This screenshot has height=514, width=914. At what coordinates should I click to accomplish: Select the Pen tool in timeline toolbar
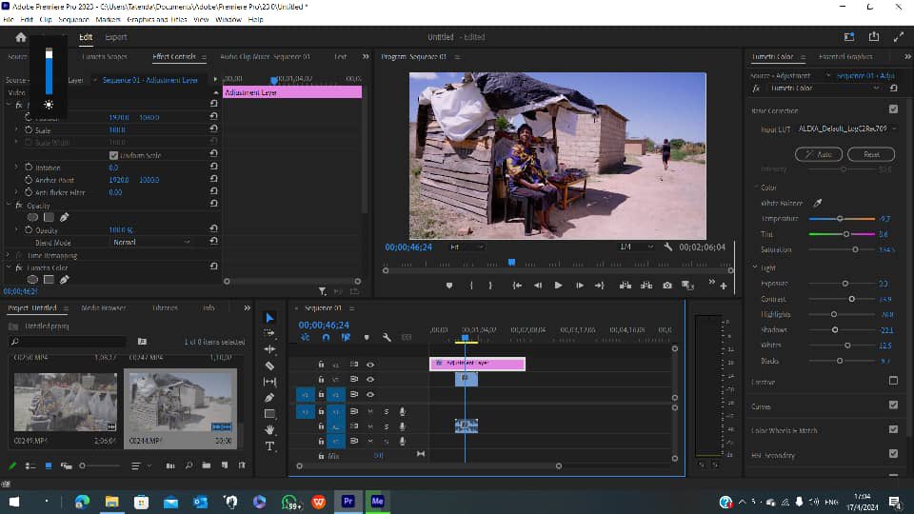269,398
